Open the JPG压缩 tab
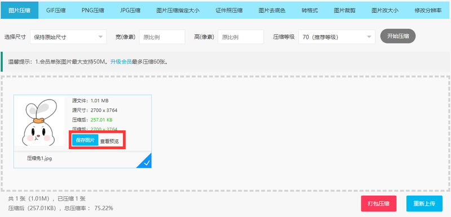Viewport: 451px width, 217px height. tap(130, 11)
